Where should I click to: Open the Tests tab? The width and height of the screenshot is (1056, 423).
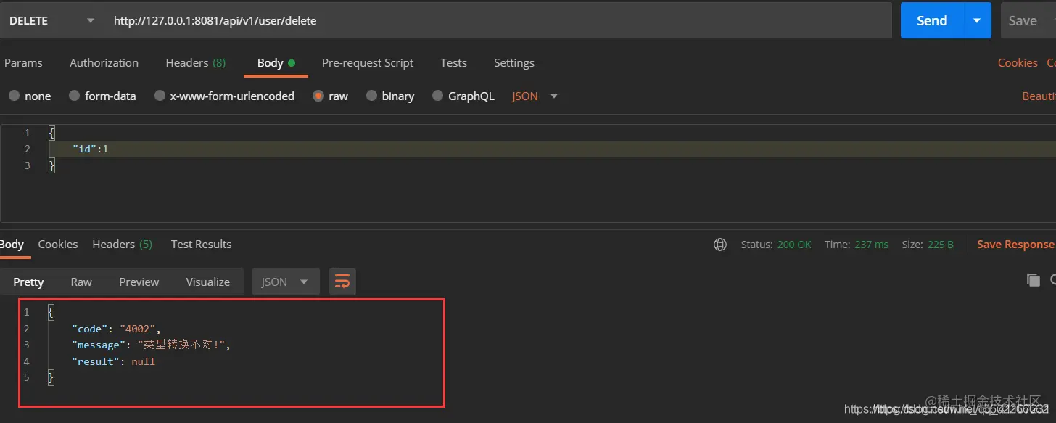coord(453,63)
